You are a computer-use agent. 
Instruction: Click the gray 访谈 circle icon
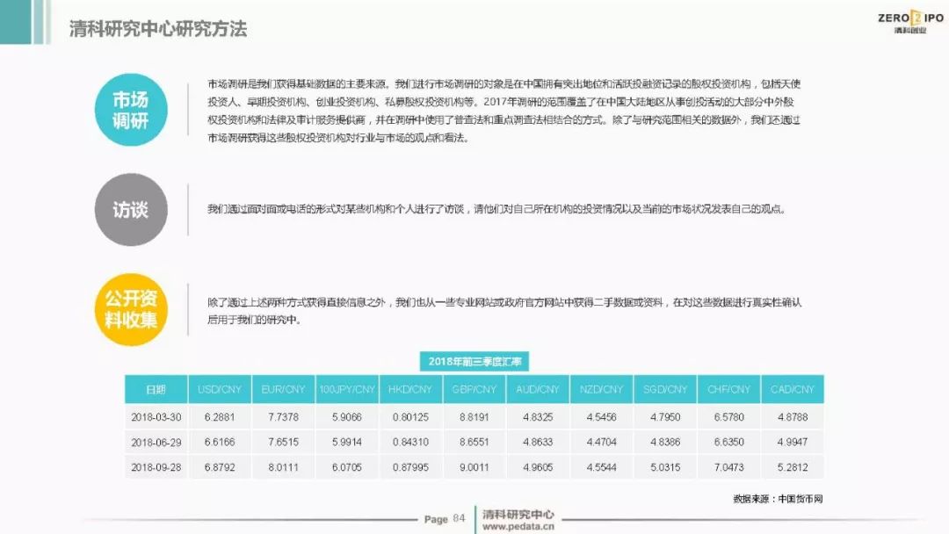point(131,210)
